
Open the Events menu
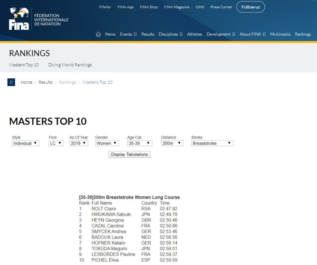[x=128, y=34]
